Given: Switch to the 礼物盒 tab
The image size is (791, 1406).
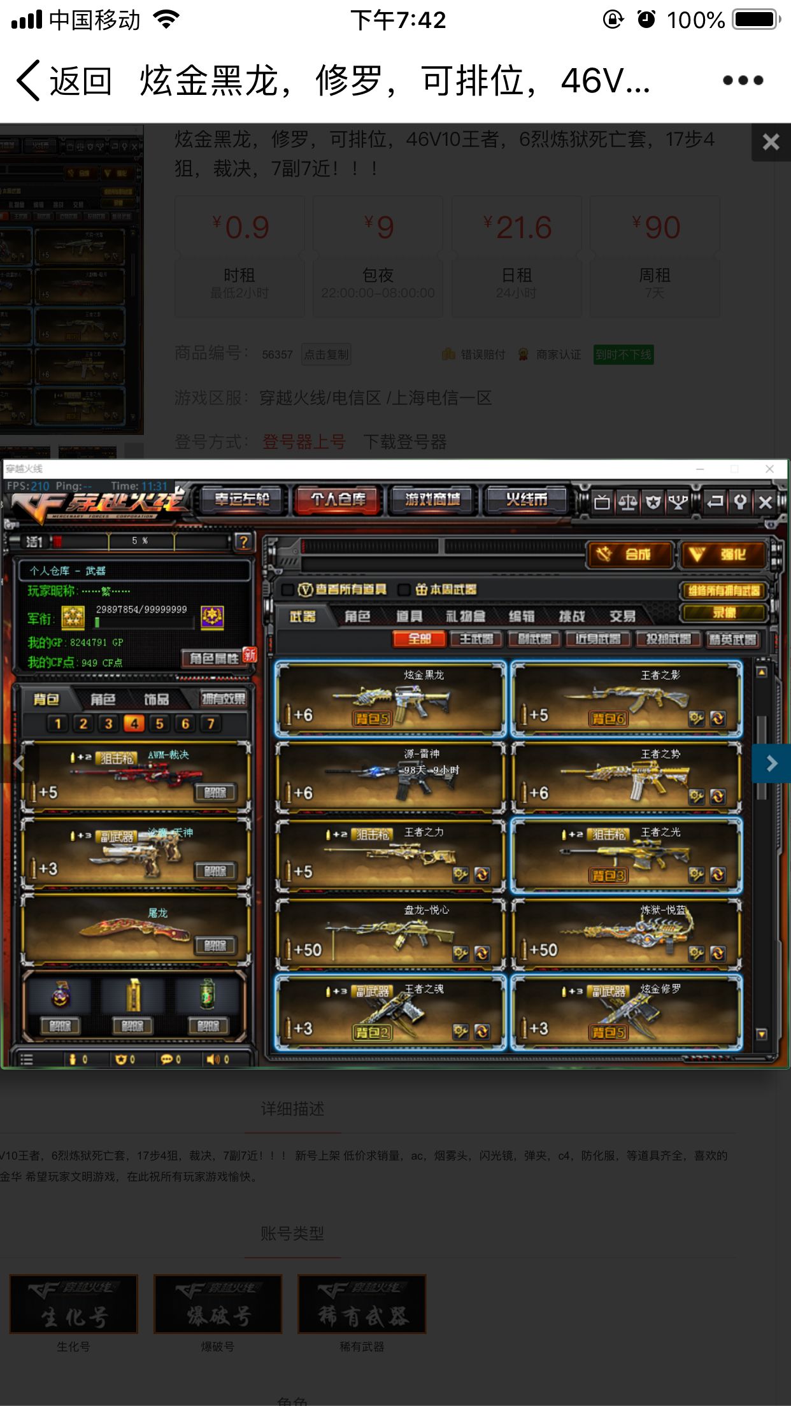Looking at the screenshot, I should (x=466, y=616).
